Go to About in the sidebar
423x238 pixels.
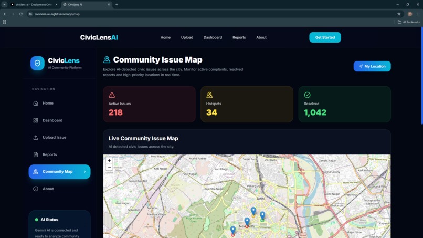tap(59, 189)
